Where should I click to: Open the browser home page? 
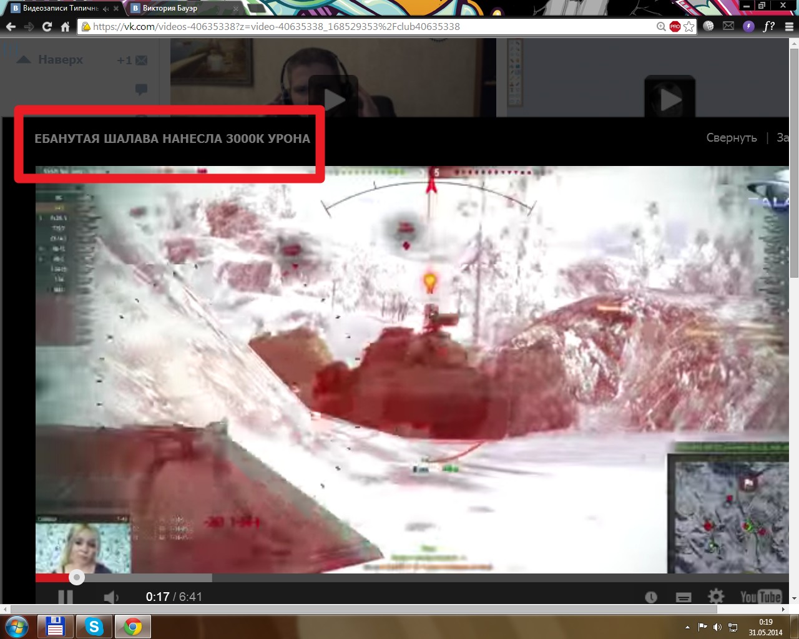click(65, 27)
